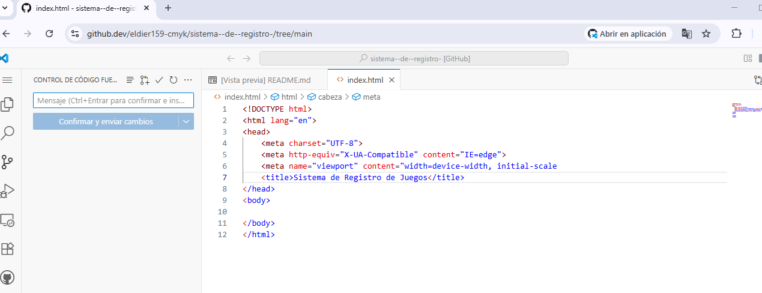762x293 pixels.
Task: Click the closing </html> tag line
Action: (x=259, y=235)
